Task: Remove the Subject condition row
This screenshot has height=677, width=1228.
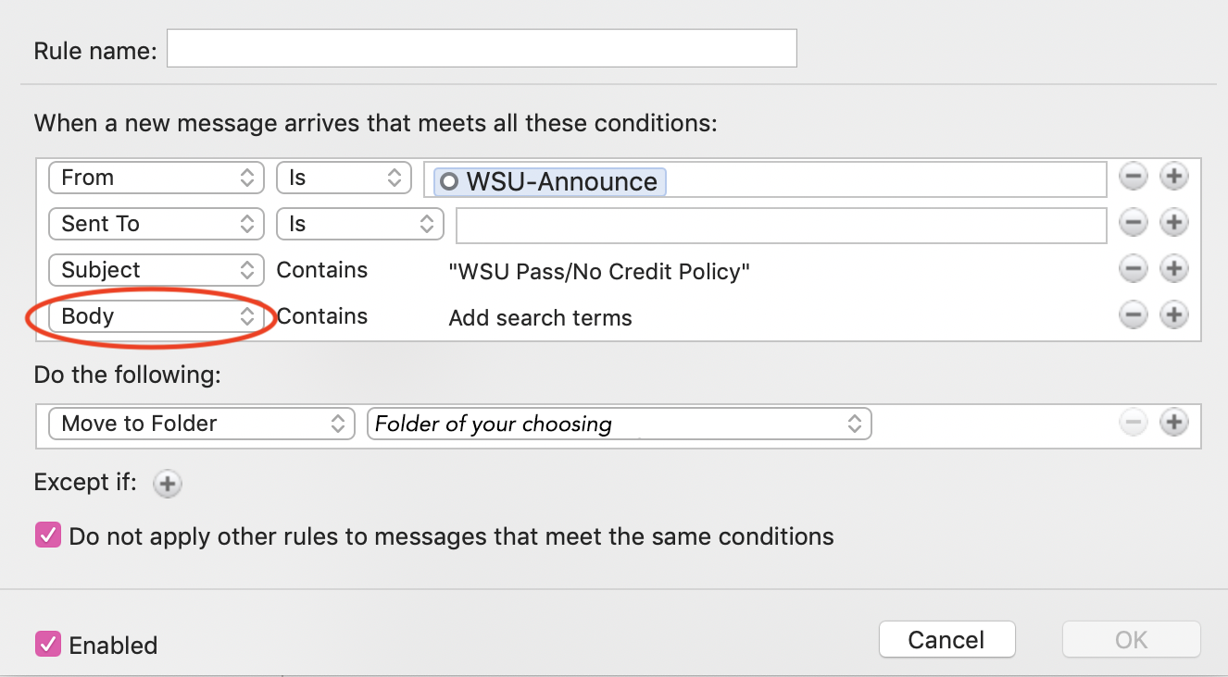Action: point(1134,269)
